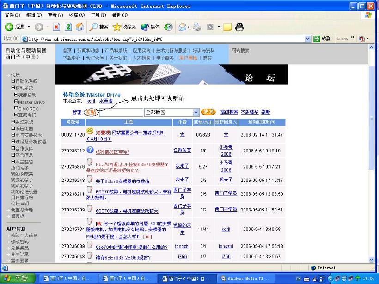379x284 pixels.
Task: Select SIMOREG in sidebar tree
Action: (x=29, y=109)
